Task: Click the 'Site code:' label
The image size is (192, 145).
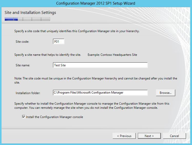Action: pos(22,42)
